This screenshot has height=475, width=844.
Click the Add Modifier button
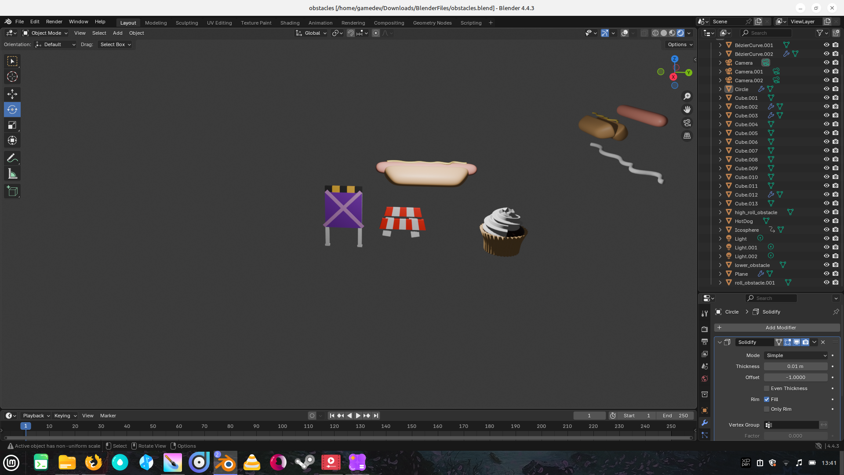[777, 328]
